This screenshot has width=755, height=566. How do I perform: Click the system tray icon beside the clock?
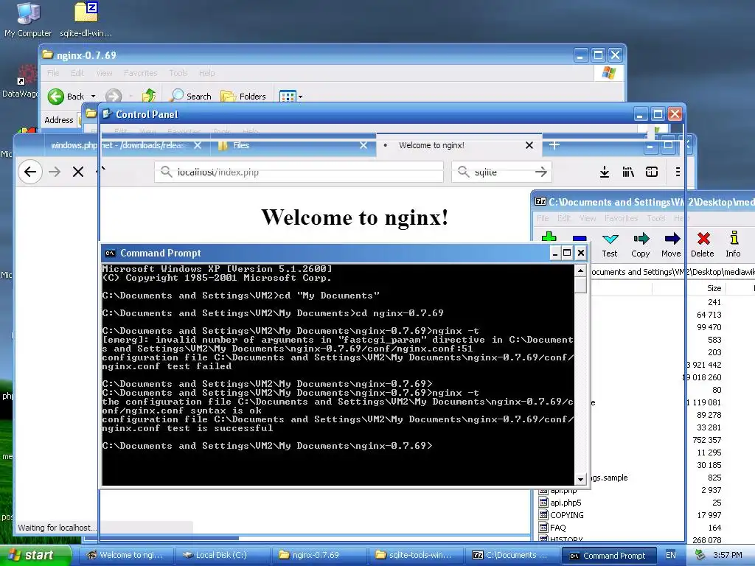coord(700,556)
